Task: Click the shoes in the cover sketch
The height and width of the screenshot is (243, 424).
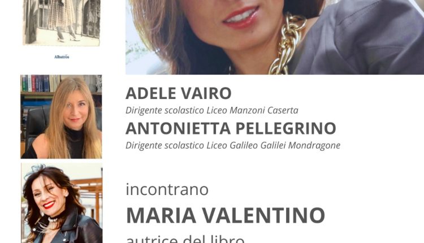Action: pyautogui.click(x=68, y=38)
